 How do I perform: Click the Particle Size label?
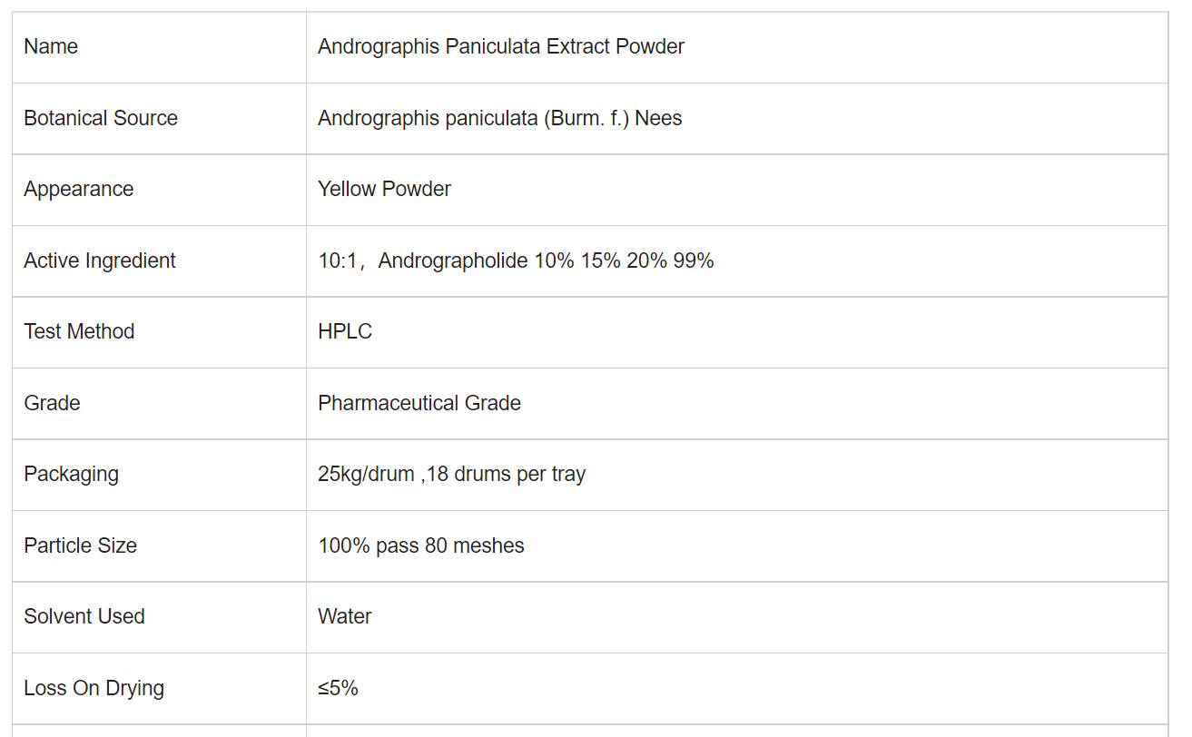pyautogui.click(x=81, y=545)
